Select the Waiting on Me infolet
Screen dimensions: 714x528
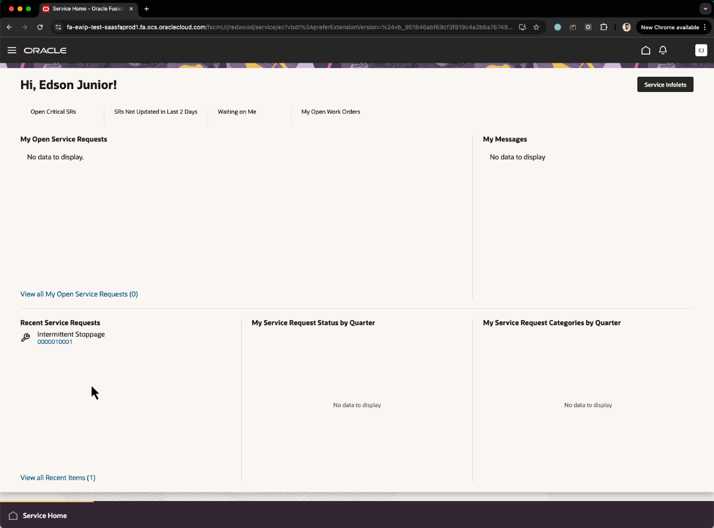click(x=237, y=112)
